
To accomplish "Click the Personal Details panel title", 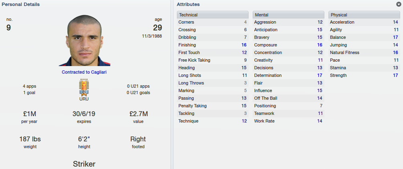I will 20,4.
